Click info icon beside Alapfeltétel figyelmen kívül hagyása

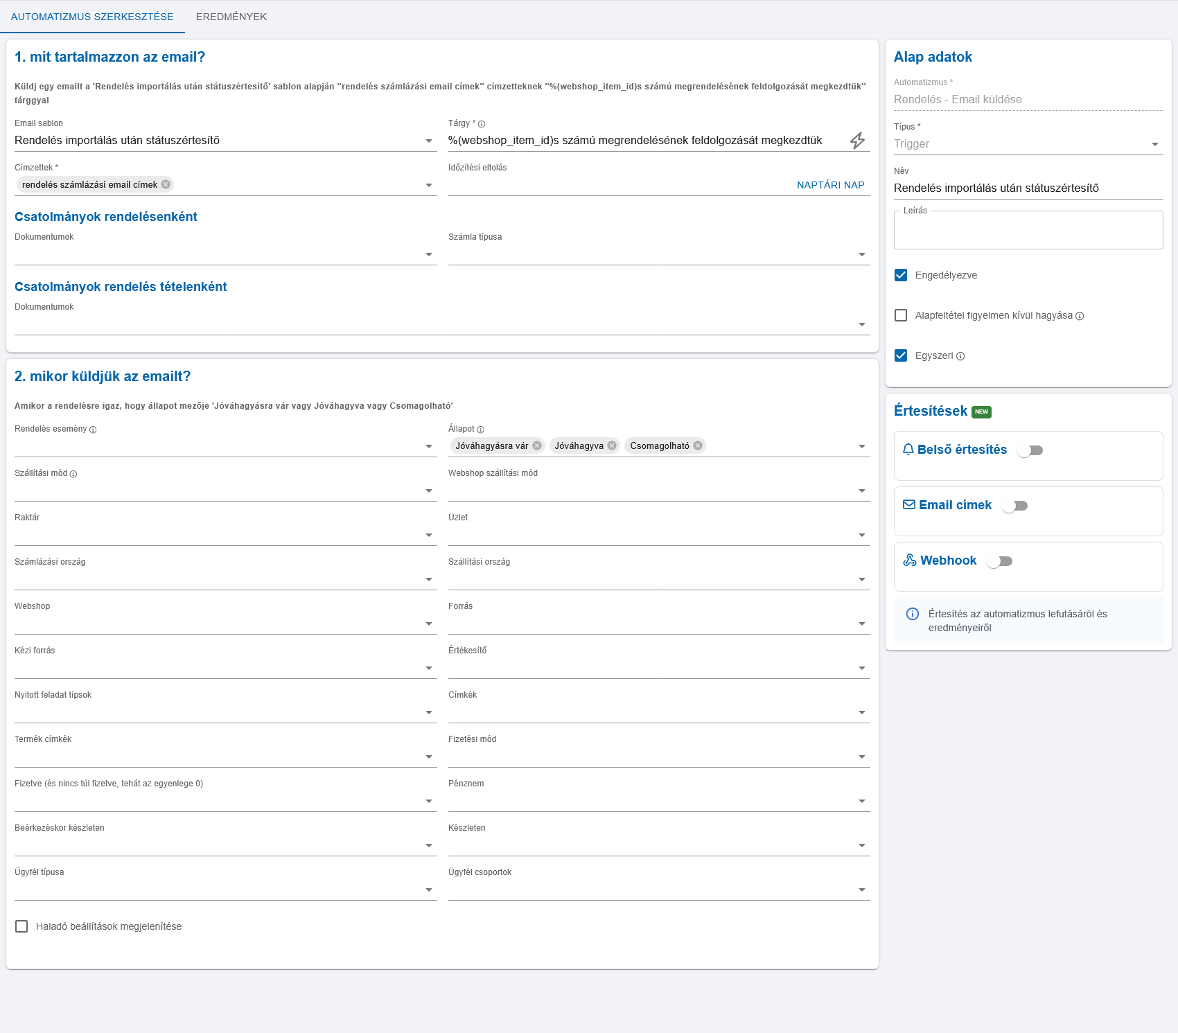(1080, 316)
